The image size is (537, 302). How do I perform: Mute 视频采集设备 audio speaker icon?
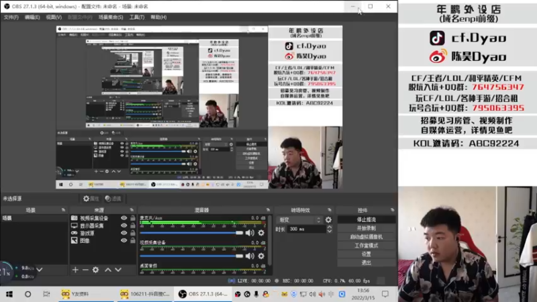click(250, 256)
